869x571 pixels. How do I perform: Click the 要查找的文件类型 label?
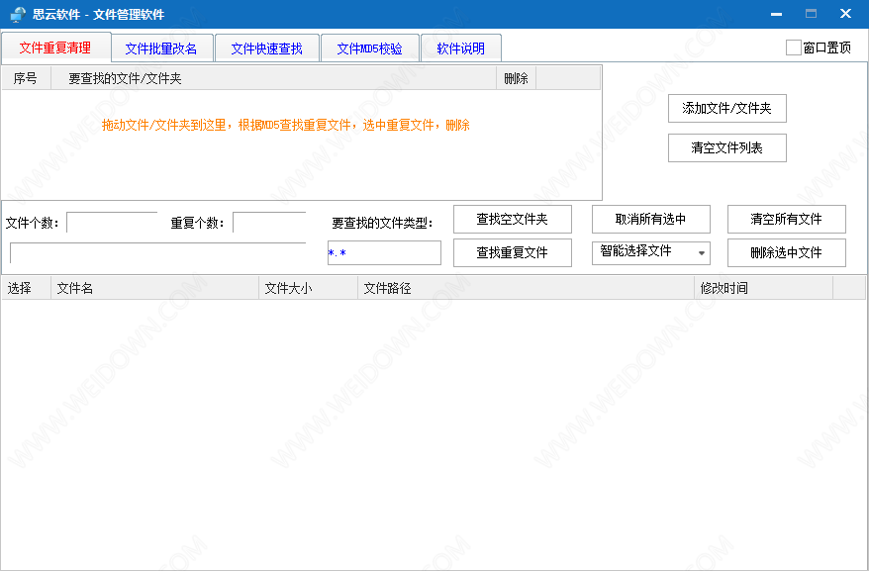382,223
